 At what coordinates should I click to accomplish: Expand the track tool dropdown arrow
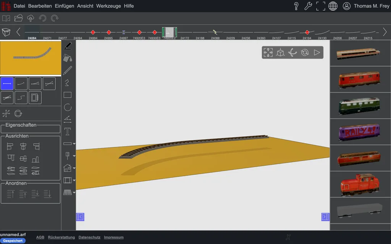click(74, 144)
